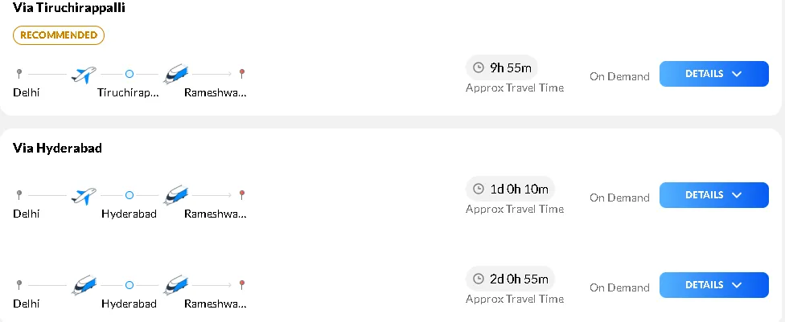Click the clock icon beside 1d 0h 10m

[x=479, y=189]
